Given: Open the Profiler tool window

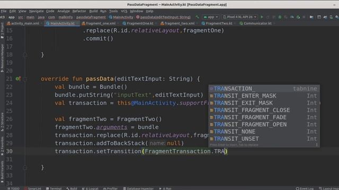Looking at the screenshot, I should pos(110,188).
